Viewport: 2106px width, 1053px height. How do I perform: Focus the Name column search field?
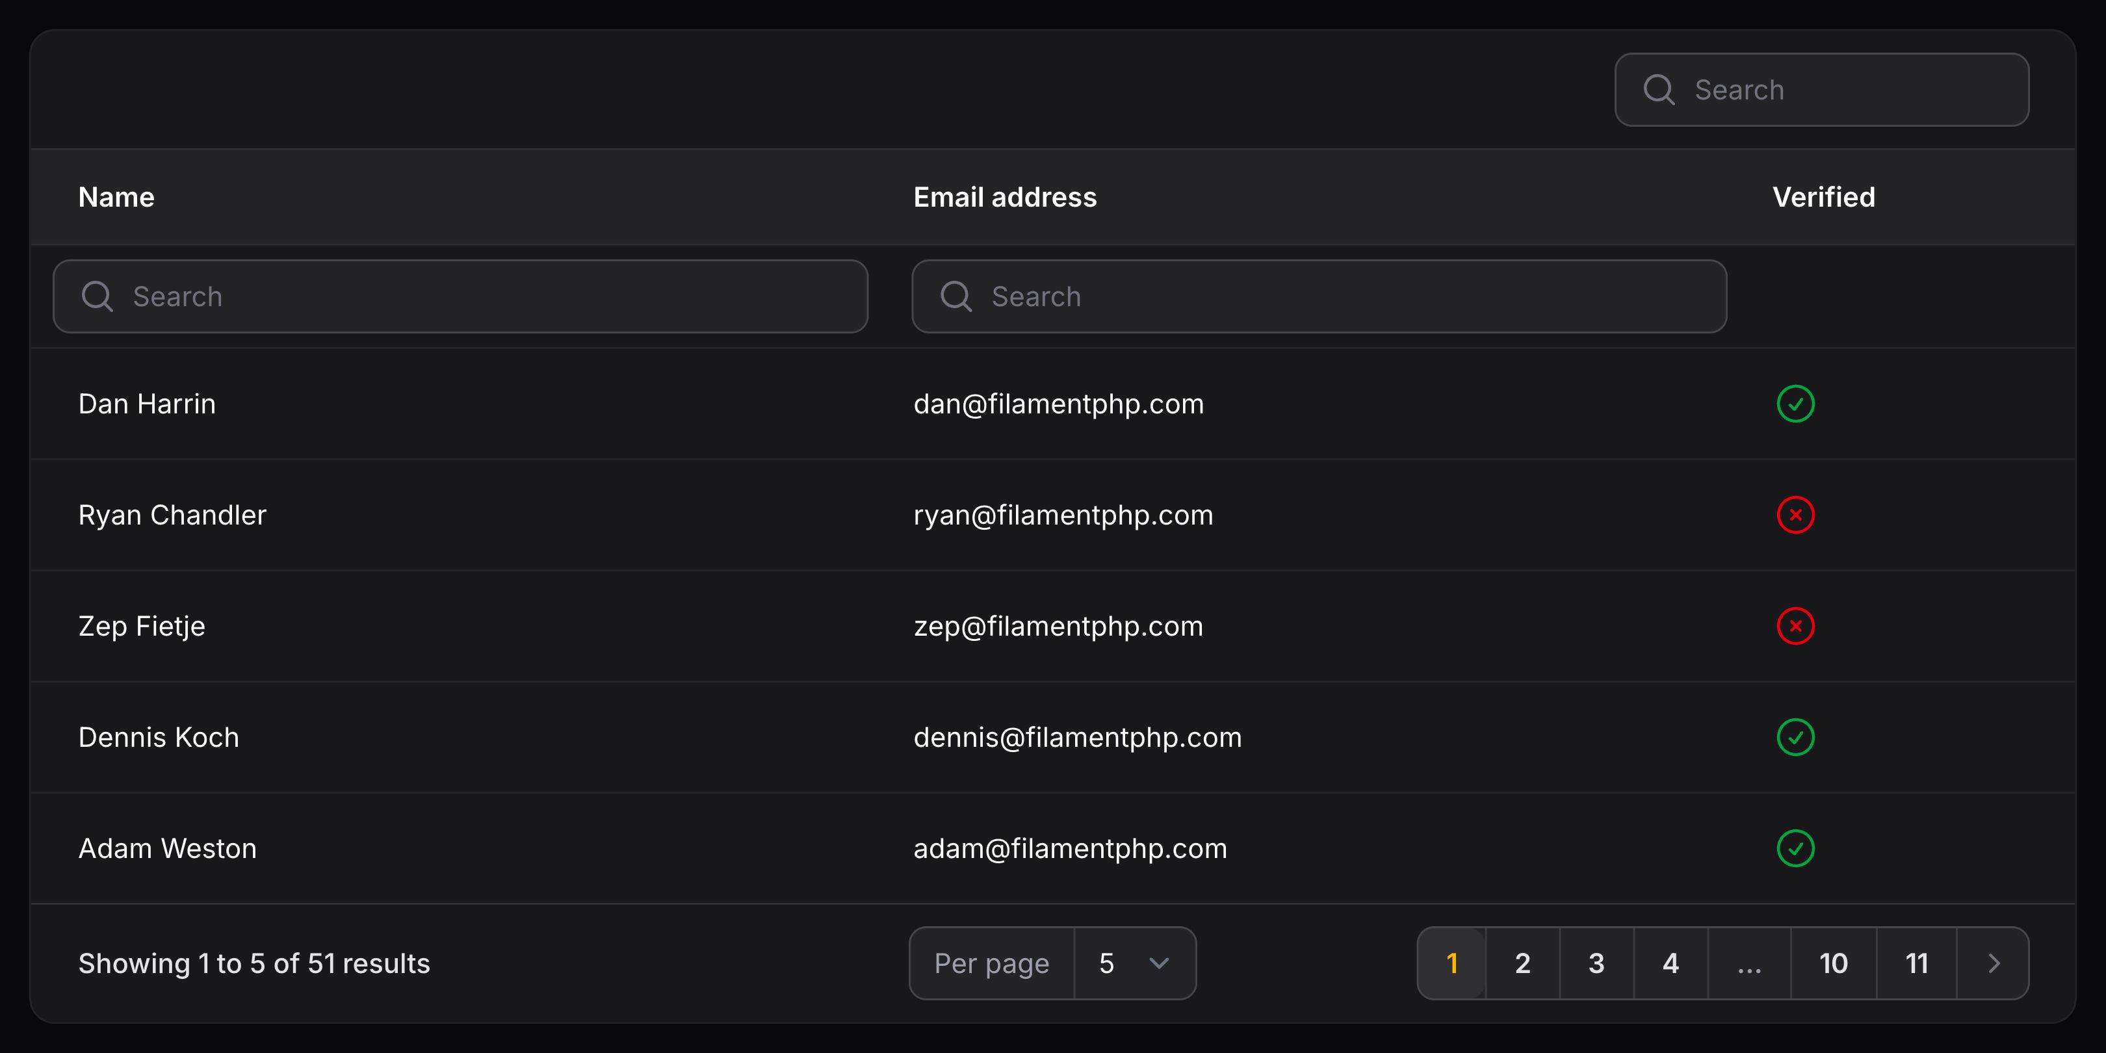(491, 296)
